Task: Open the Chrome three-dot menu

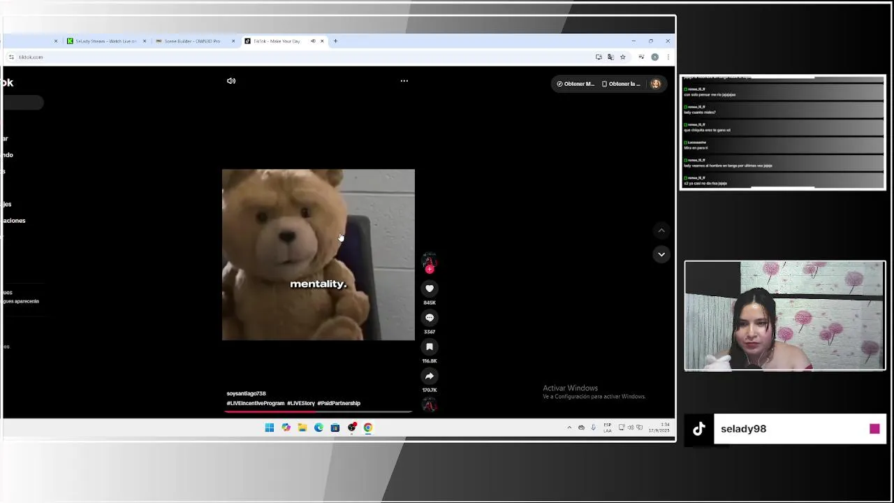Action: pos(668,57)
